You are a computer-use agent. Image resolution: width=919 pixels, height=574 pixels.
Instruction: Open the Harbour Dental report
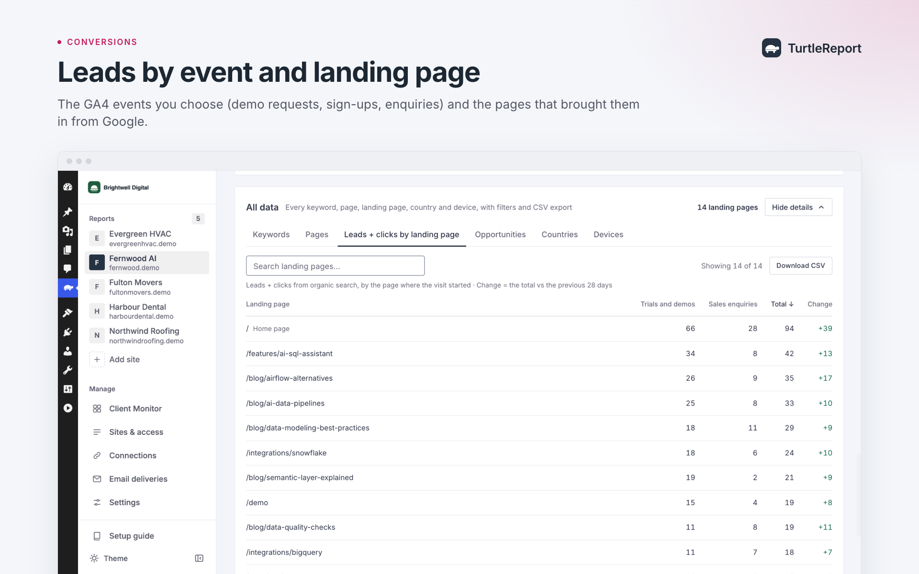(x=147, y=311)
